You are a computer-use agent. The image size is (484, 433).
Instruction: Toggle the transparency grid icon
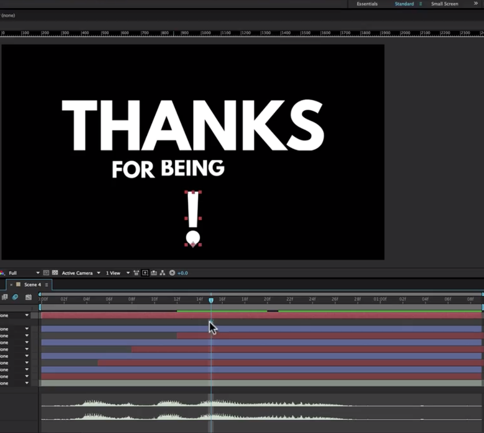pos(55,273)
